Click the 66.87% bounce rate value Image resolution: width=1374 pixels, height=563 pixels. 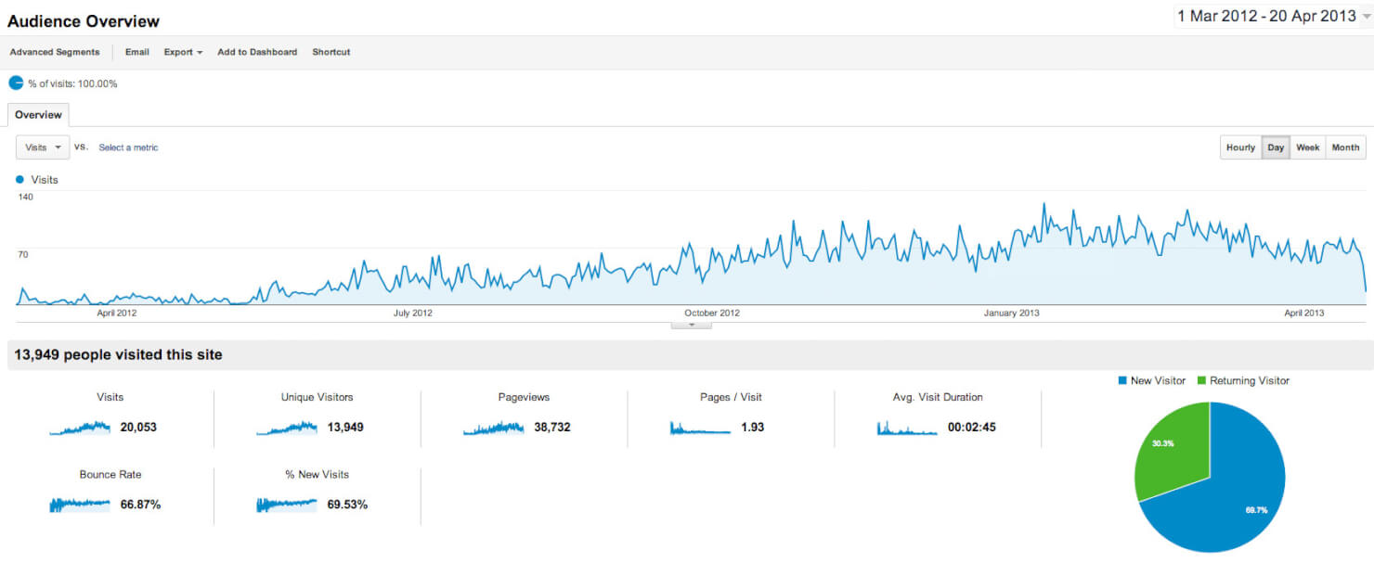pos(140,505)
